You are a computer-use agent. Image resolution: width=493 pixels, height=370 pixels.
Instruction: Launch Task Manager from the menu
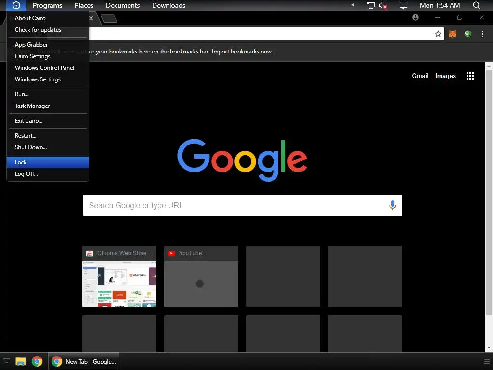point(48,106)
